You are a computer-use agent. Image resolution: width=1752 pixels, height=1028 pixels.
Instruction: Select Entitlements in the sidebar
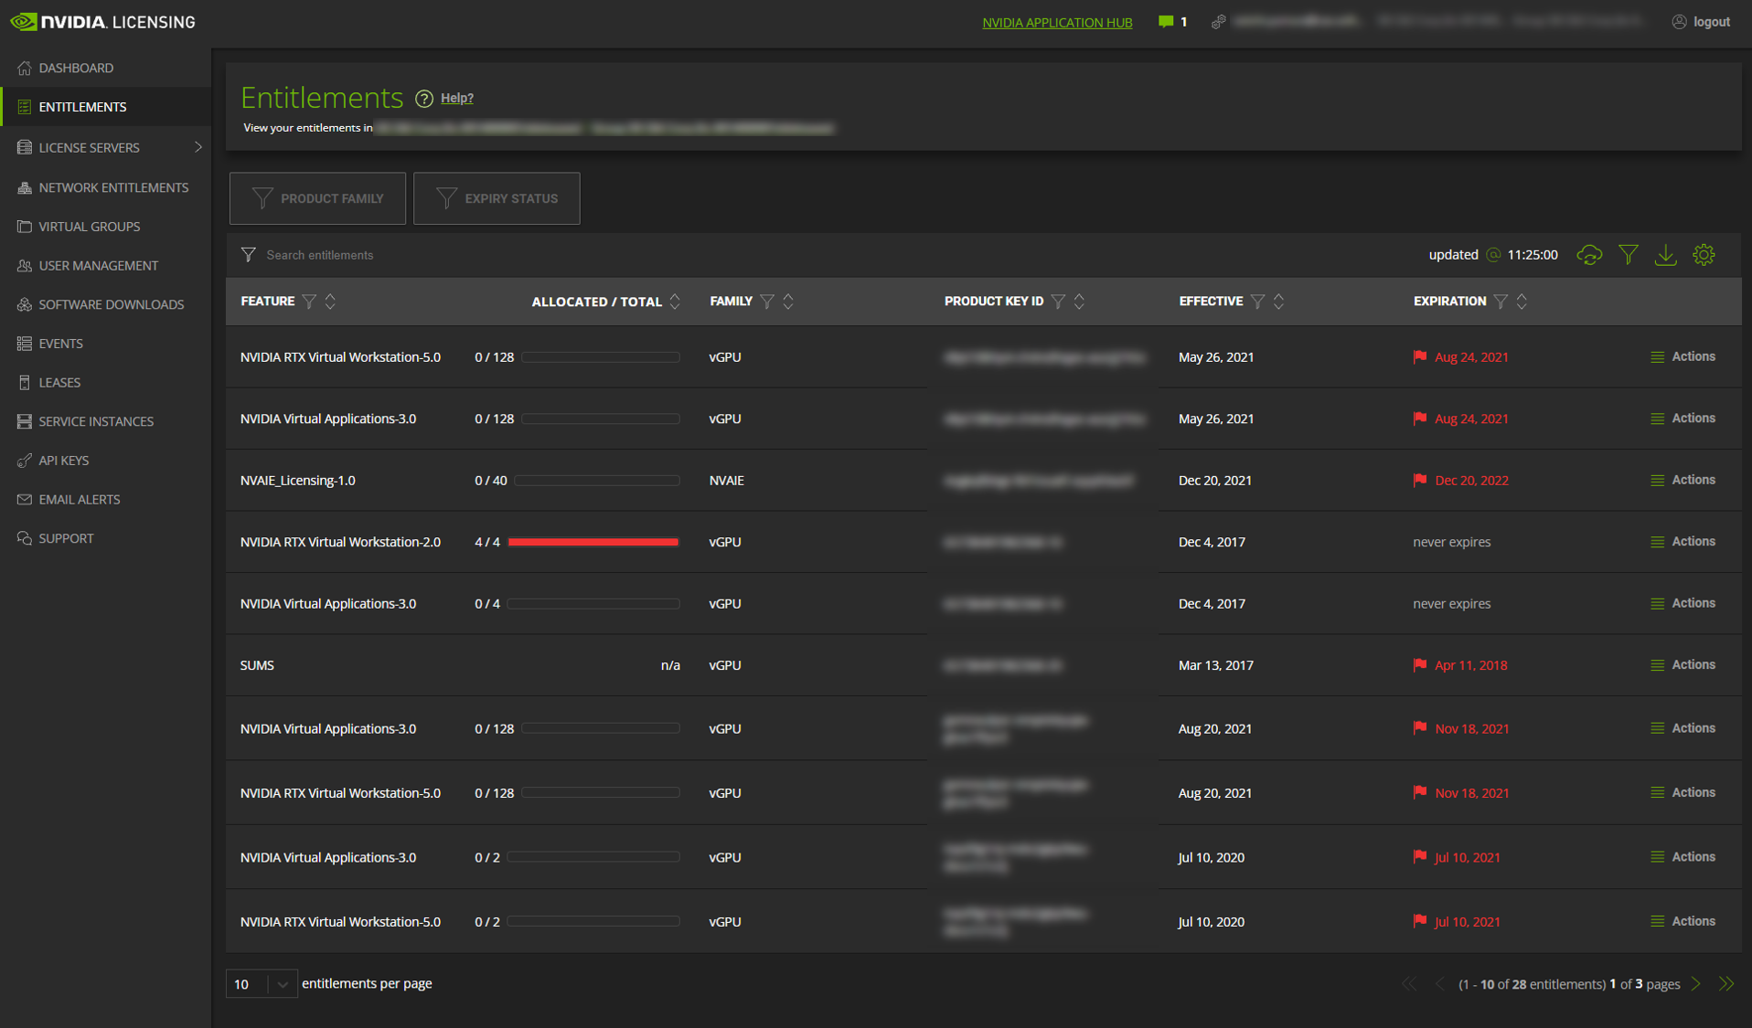tap(106, 107)
